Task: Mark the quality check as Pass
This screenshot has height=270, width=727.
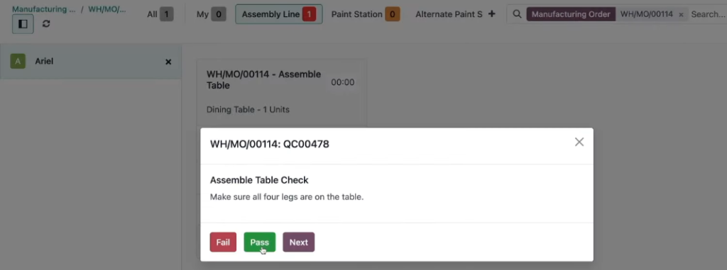Action: tap(260, 242)
